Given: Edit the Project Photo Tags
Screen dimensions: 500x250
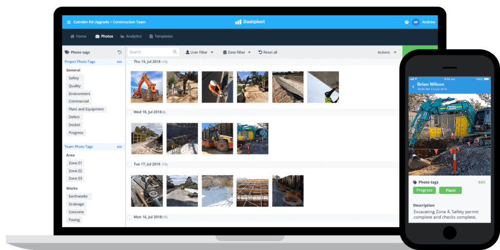Looking at the screenshot, I should pos(119,62).
